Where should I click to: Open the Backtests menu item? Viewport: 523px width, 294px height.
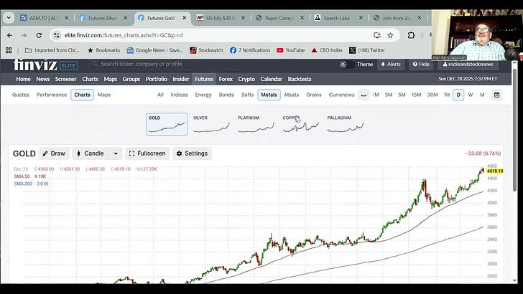click(300, 80)
